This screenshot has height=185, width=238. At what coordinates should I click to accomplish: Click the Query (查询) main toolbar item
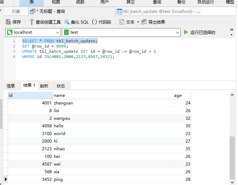click(x=157, y=2)
